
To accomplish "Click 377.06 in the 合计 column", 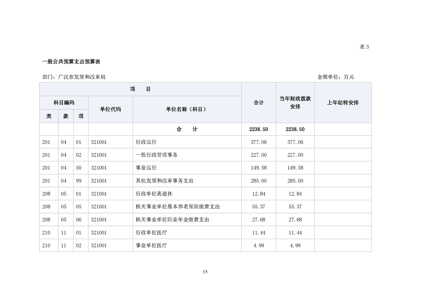I will (x=259, y=142).
